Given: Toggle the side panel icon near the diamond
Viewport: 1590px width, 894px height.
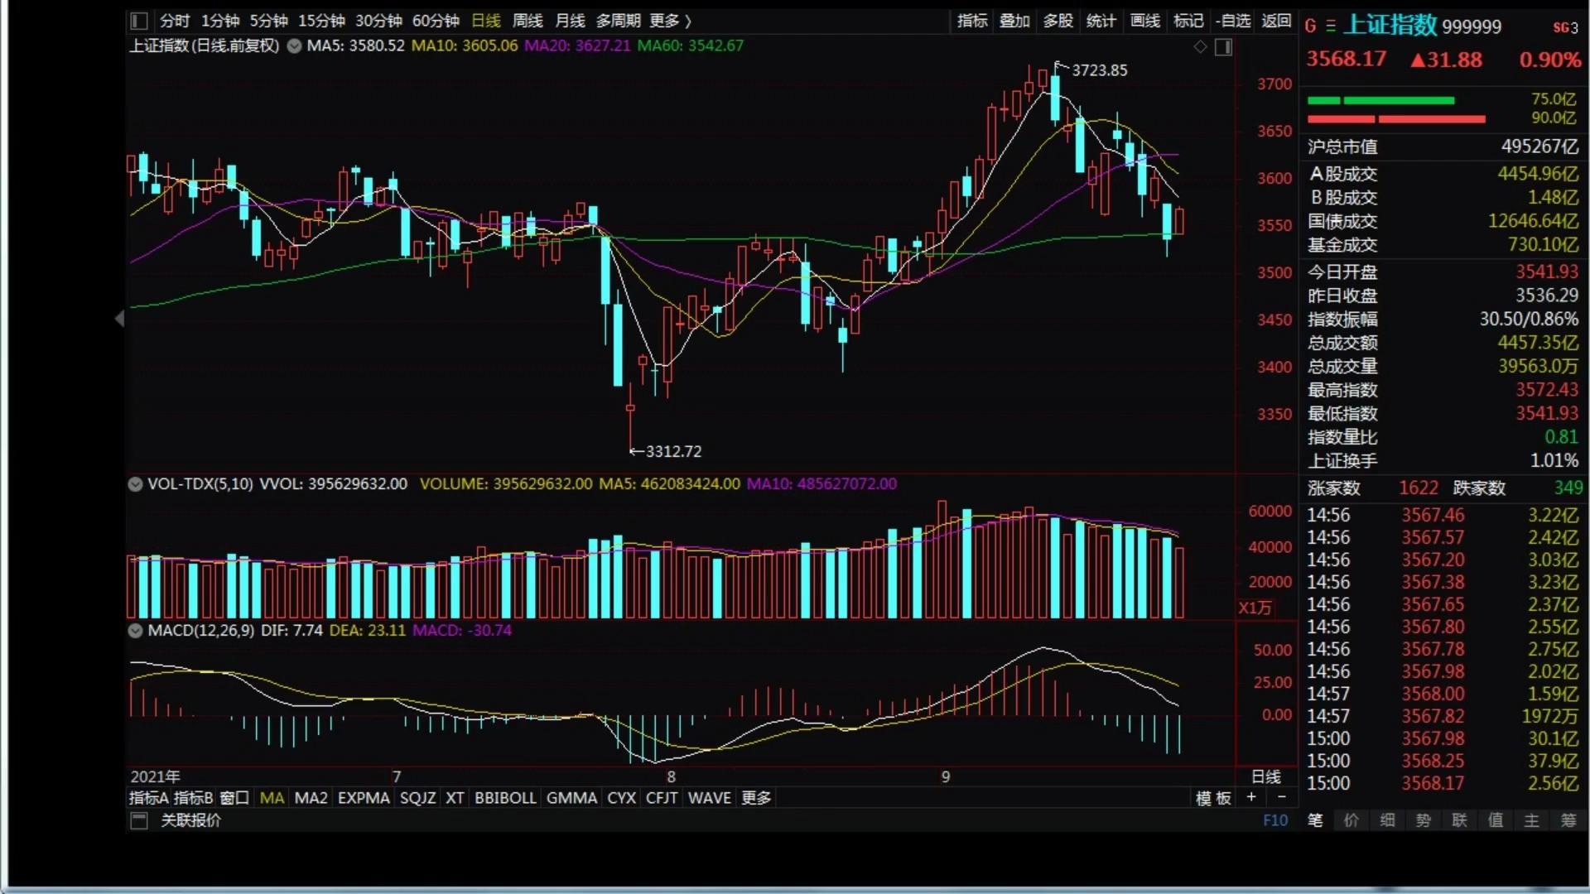Looking at the screenshot, I should (x=1223, y=47).
